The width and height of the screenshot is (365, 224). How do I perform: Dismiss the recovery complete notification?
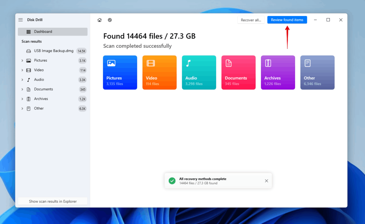tap(266, 181)
